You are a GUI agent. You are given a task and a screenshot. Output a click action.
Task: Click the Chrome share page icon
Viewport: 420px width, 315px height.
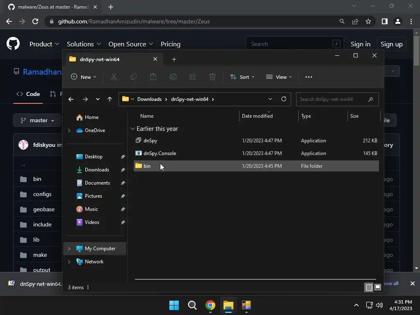[355, 21]
